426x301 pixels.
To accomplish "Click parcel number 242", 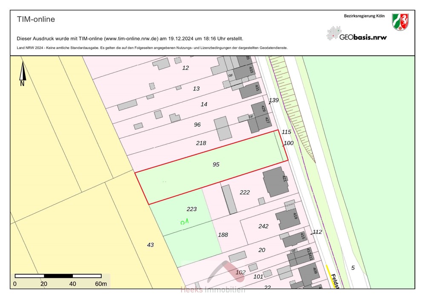I will [263, 226].
